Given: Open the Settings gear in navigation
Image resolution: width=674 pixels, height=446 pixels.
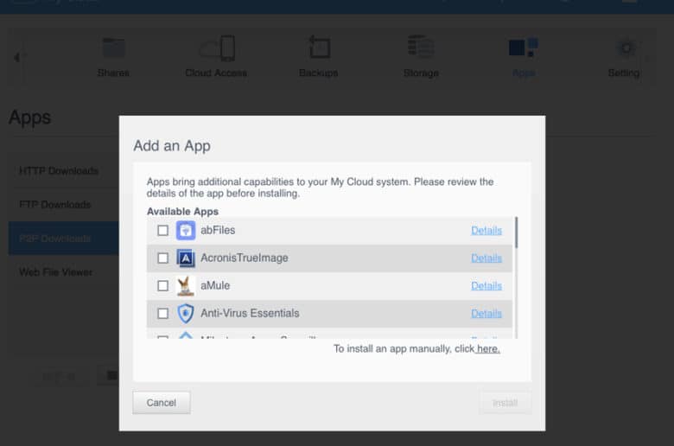Looking at the screenshot, I should click(x=626, y=48).
